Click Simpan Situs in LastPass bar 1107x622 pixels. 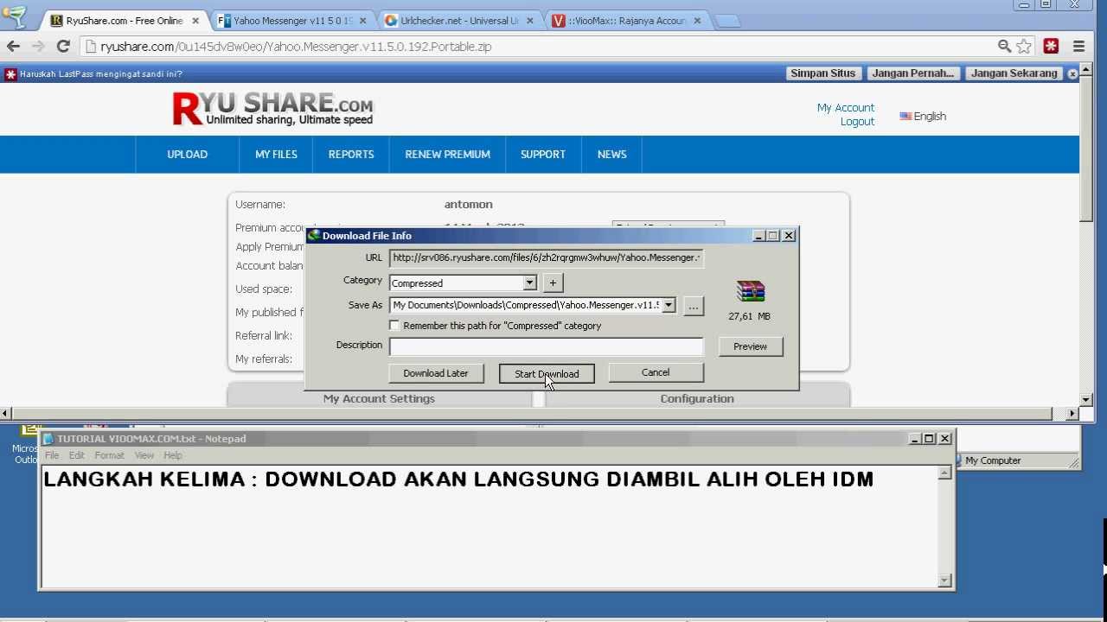click(822, 73)
